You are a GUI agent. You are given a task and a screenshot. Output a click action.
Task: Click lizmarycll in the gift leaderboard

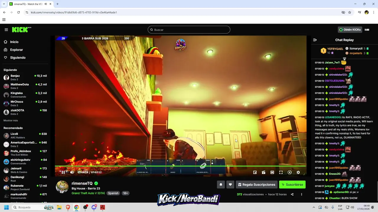(356, 49)
